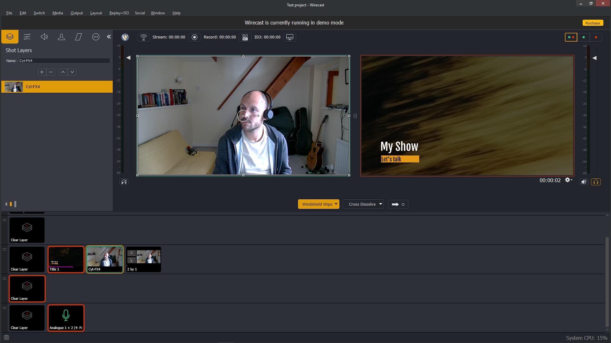This screenshot has width=611, height=343.
Task: Open the audio properties speaker tab
Action: click(x=44, y=37)
